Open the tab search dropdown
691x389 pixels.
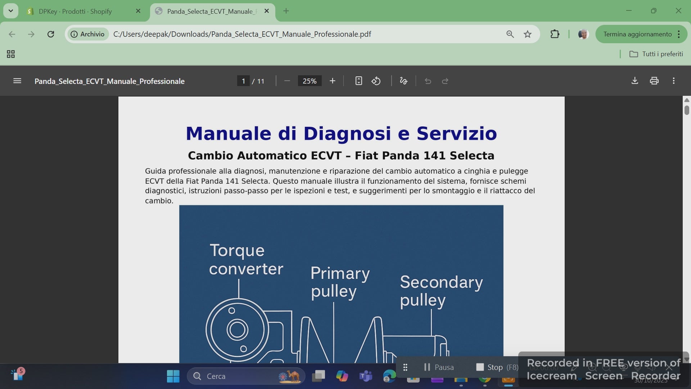click(11, 11)
